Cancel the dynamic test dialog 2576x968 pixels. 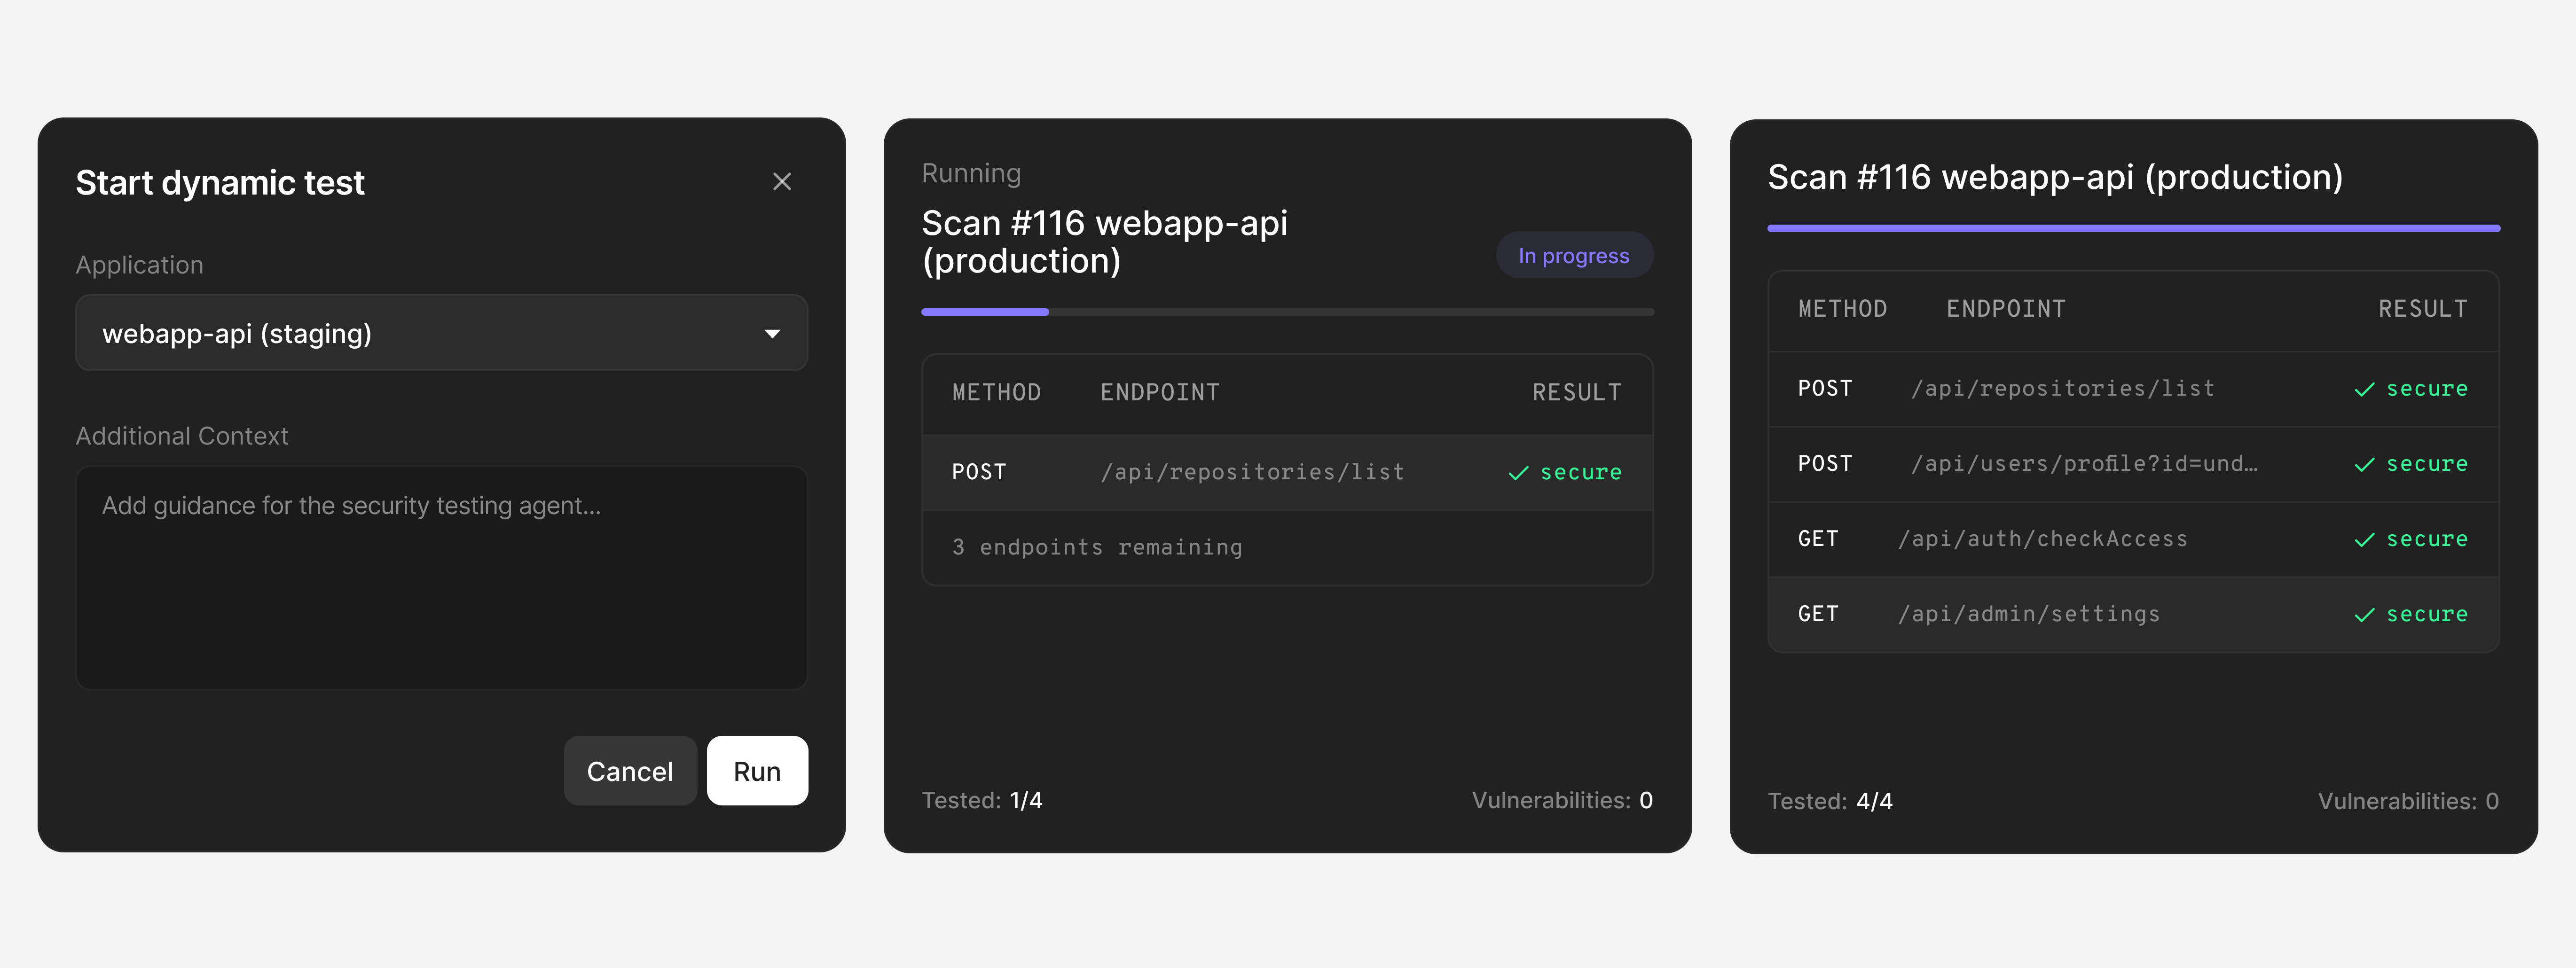(x=630, y=771)
